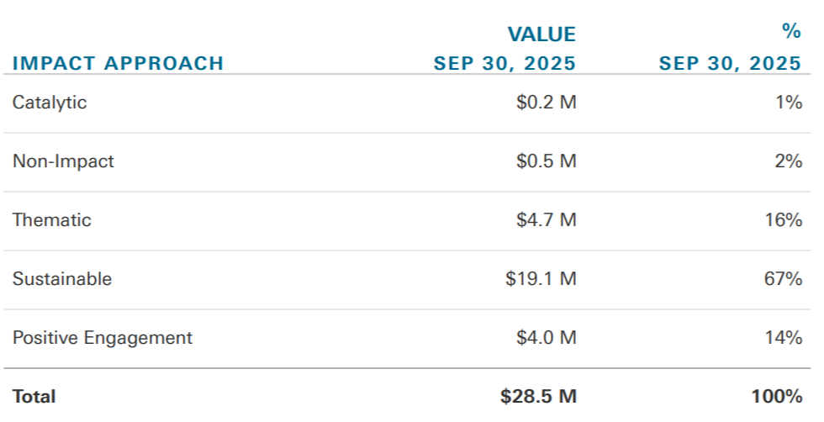Click the 100% total percentage
The height and width of the screenshot is (422, 824).
pos(777,396)
